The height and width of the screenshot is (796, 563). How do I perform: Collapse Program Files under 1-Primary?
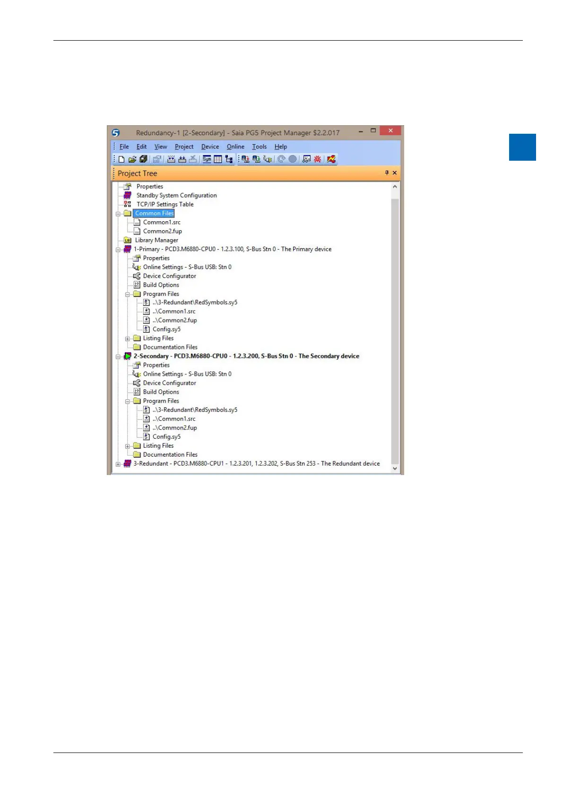(127, 294)
